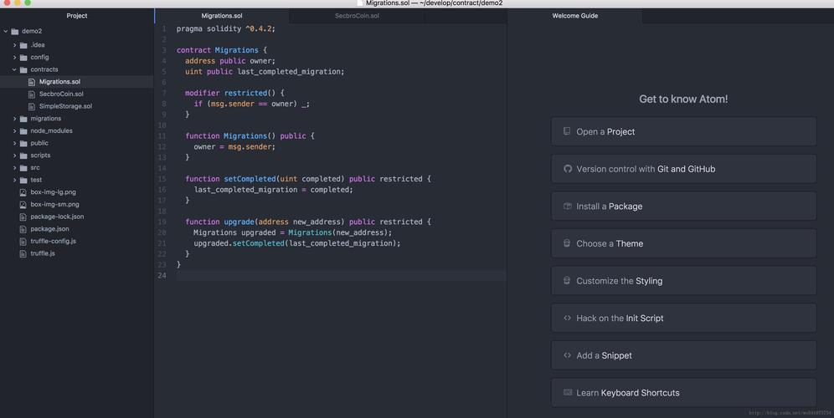Viewport: 834px width, 418px height.
Task: Click the GitHub icon in Version control card
Action: [567, 169]
